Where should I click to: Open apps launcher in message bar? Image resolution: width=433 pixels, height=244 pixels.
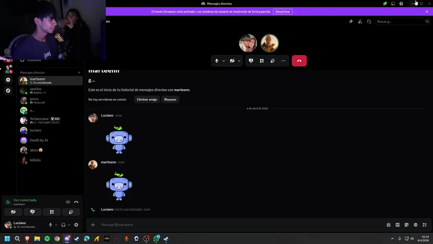pyautogui.click(x=425, y=225)
